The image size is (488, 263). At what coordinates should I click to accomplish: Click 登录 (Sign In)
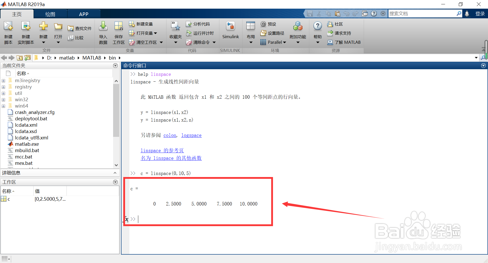coord(480,14)
